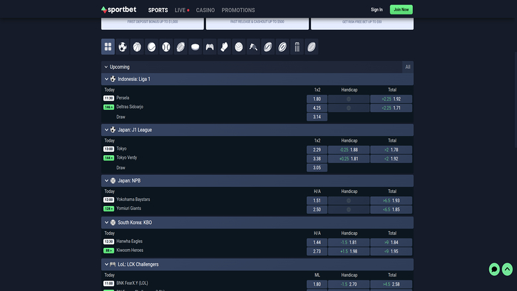Bet on BNK FearX.Y moneyline at 1.80
The width and height of the screenshot is (517, 291).
(317, 284)
